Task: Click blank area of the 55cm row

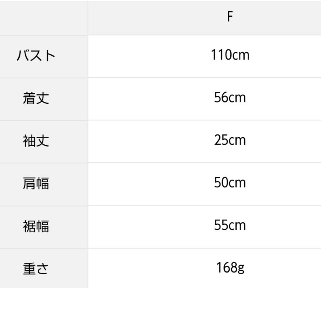Action: click(x=143, y=226)
